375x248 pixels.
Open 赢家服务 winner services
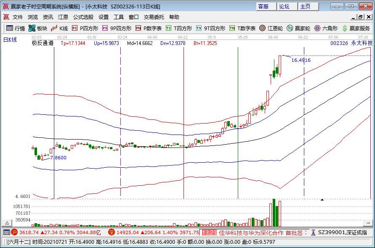352,29
